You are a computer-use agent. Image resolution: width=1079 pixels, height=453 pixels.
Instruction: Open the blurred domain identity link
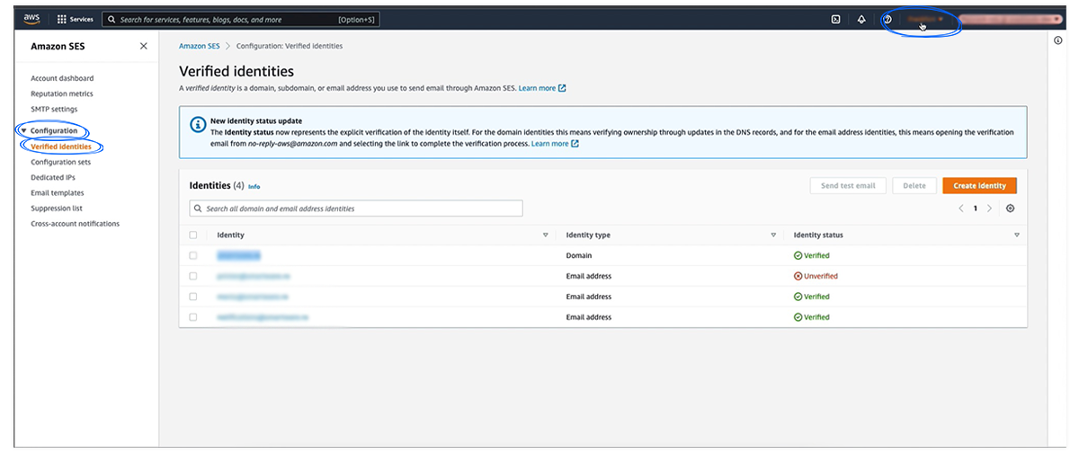click(238, 255)
